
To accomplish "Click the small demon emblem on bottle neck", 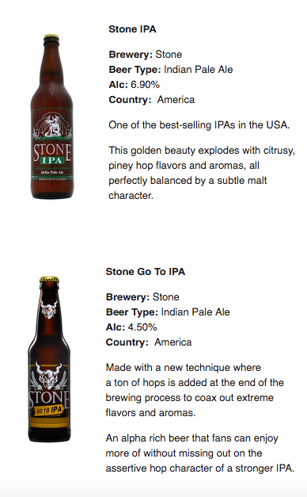I will coord(49,309).
